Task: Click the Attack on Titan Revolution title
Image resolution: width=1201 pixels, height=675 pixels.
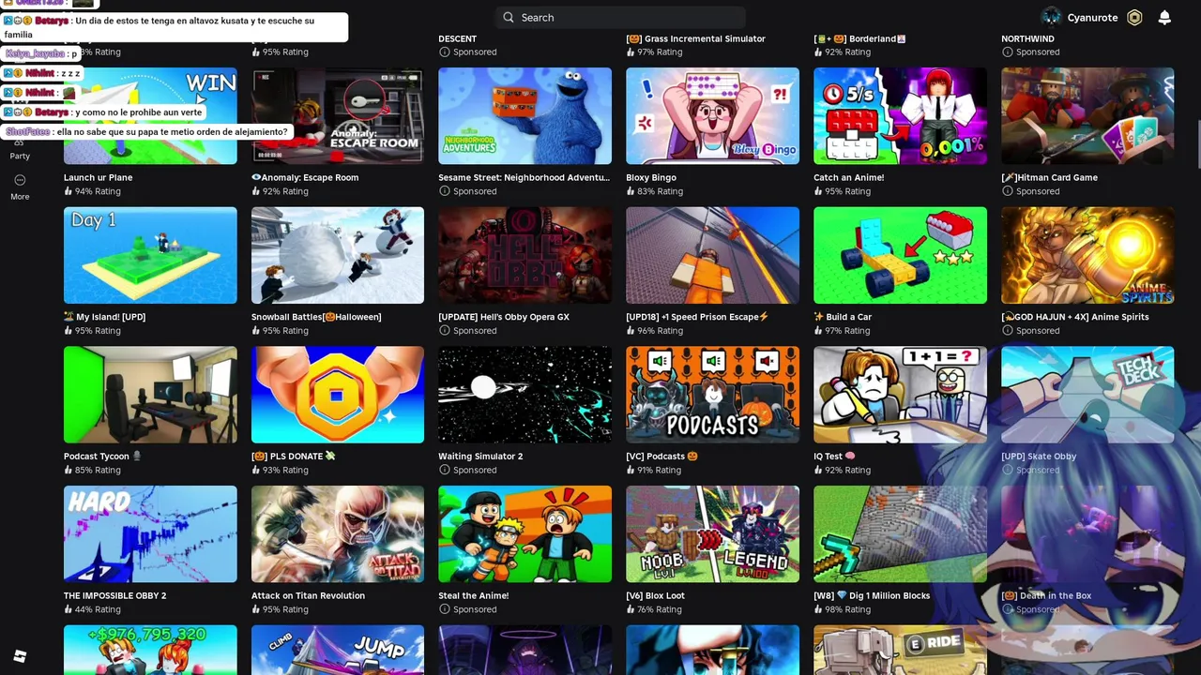Action: tap(308, 595)
